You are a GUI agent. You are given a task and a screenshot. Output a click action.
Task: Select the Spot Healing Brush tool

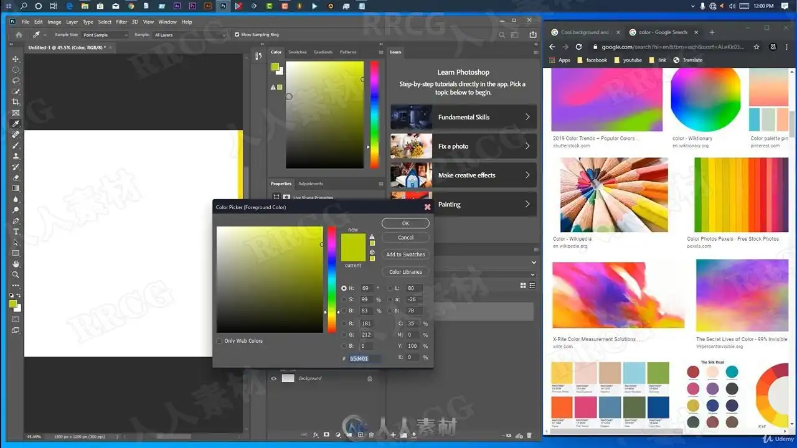(16, 134)
